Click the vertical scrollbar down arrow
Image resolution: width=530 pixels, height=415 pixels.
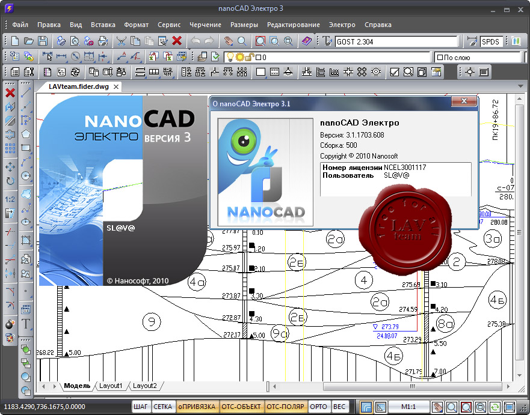click(x=520, y=375)
